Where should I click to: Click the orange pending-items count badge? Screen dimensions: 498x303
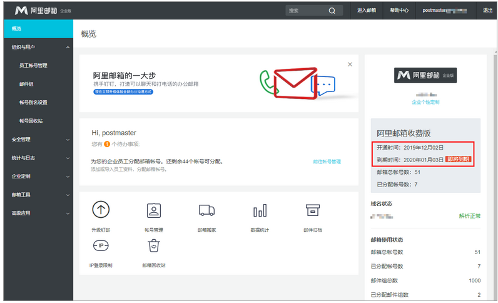pos(107,144)
